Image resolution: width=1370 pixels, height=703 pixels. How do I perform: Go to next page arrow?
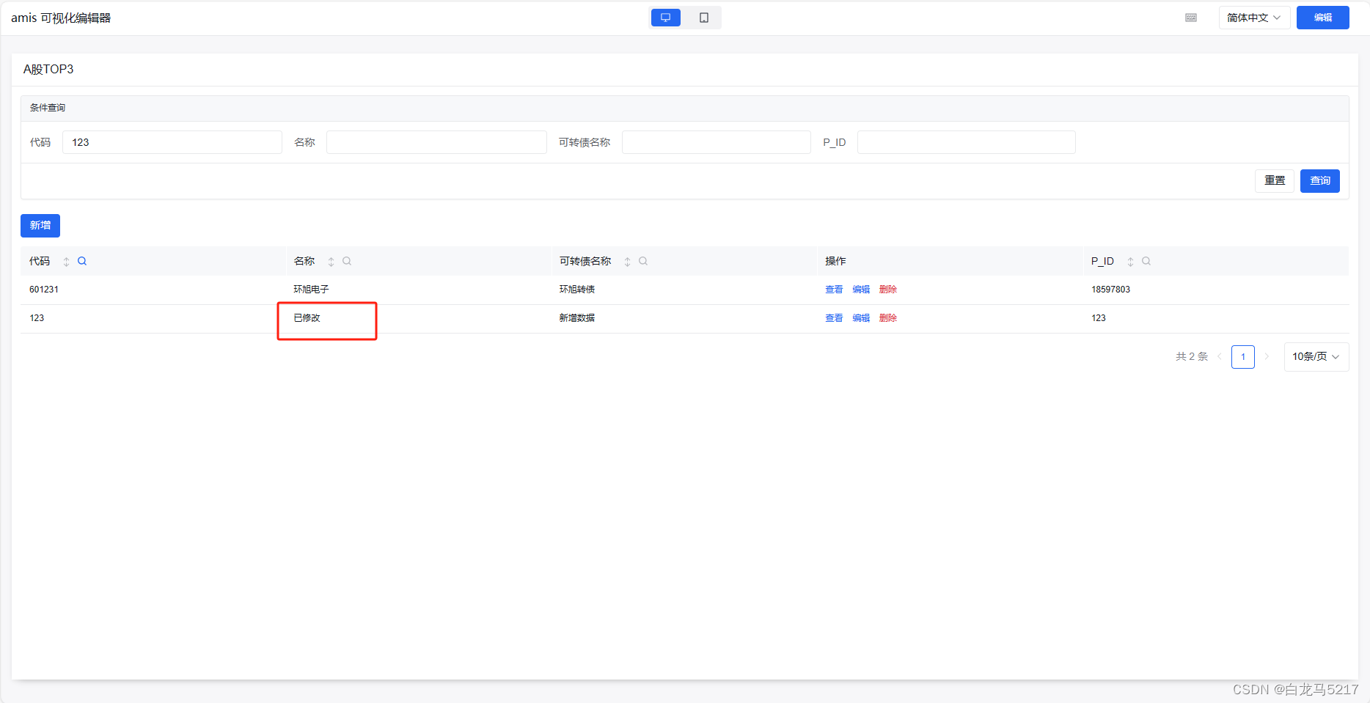click(1267, 357)
